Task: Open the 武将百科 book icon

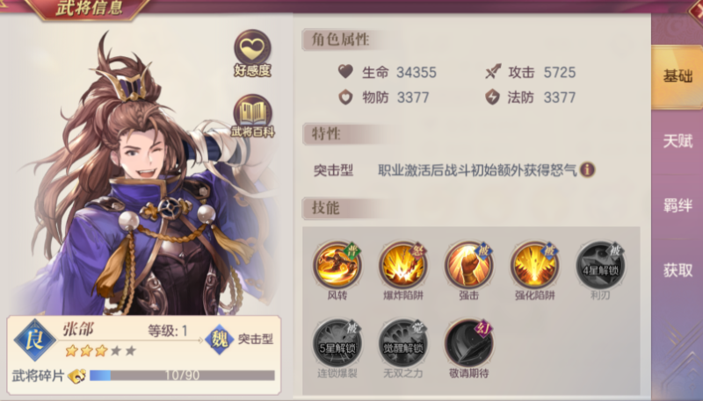Action: [x=252, y=117]
